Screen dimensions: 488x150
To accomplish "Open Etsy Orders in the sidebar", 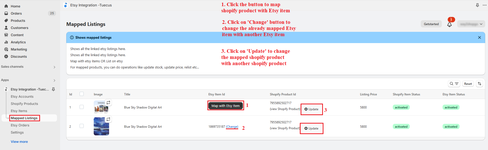I will [x=20, y=125].
